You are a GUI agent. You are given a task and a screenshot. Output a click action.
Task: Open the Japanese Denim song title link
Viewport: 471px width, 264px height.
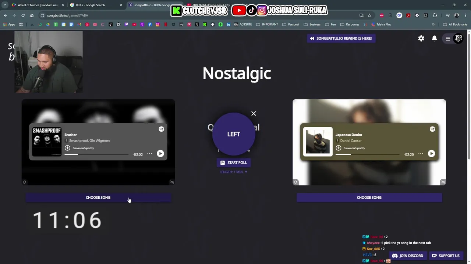pyautogui.click(x=349, y=135)
